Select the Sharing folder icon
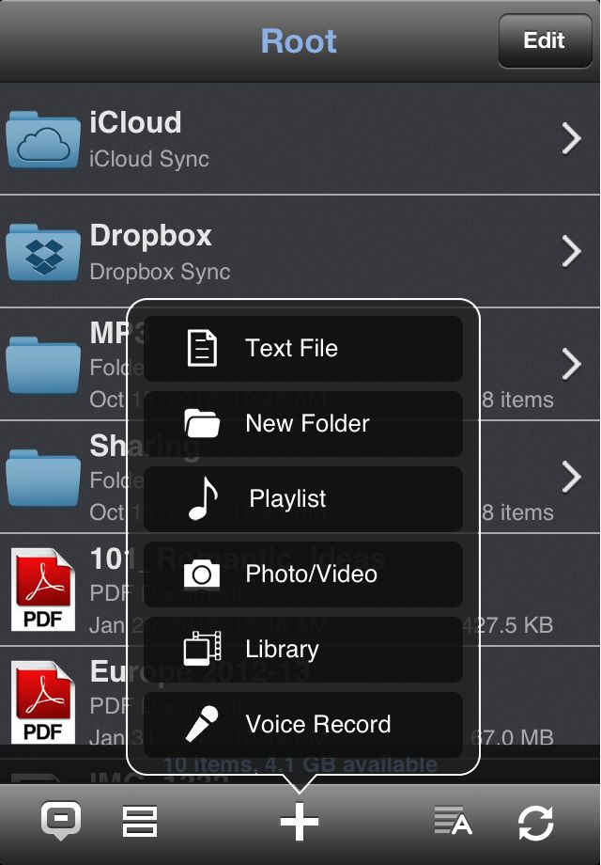Image resolution: width=601 pixels, height=865 pixels. coord(43,478)
